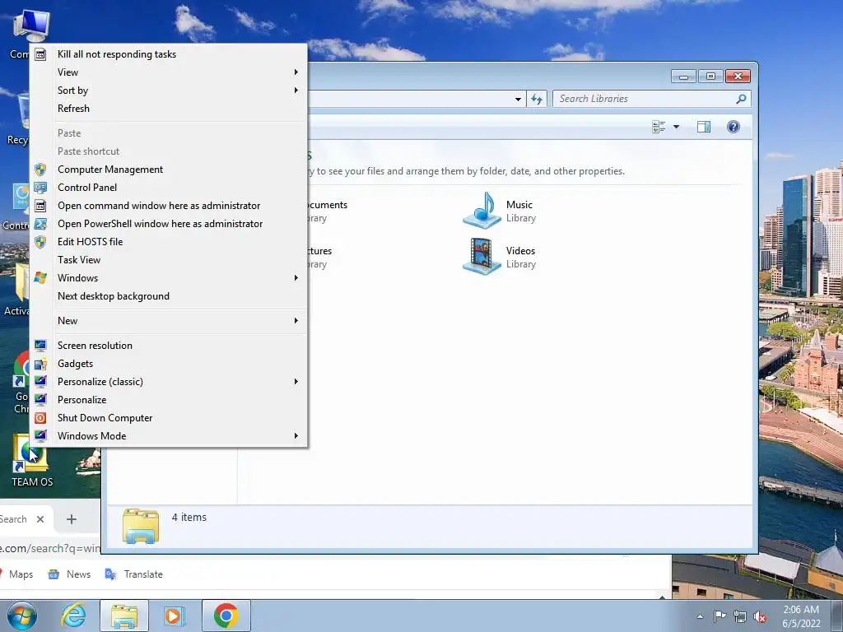Click the Kill all not responding tasks icon

(40, 54)
